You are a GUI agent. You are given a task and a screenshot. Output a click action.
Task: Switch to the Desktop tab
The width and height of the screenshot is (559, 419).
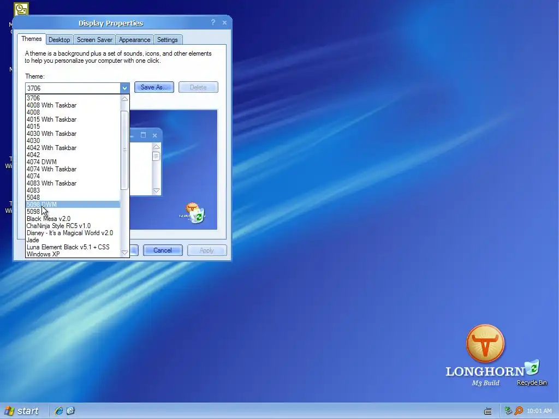(x=59, y=39)
